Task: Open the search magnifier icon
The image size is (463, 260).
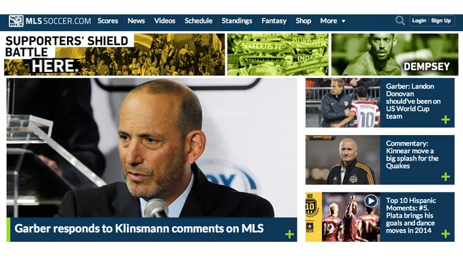Action: click(400, 21)
